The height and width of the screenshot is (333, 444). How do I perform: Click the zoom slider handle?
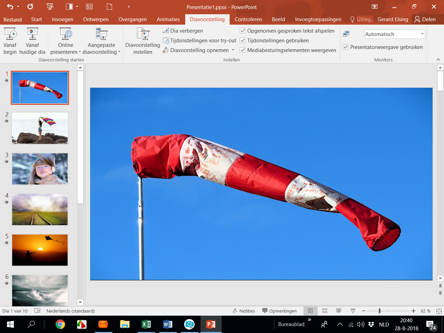379,311
